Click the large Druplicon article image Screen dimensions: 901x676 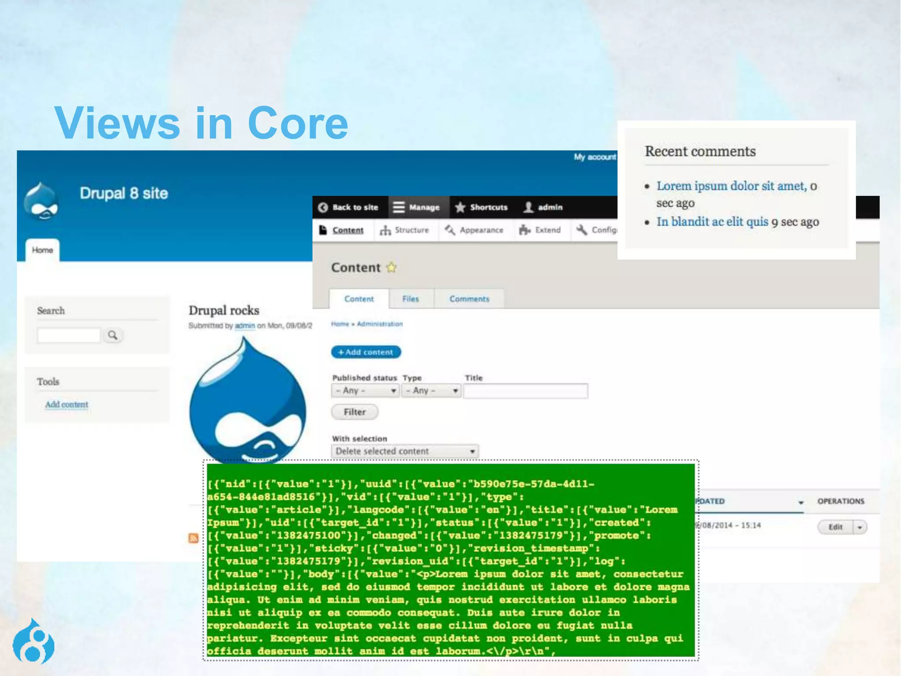[x=248, y=400]
